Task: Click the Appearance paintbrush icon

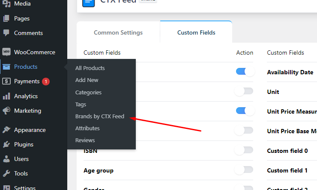Action: 6,130
